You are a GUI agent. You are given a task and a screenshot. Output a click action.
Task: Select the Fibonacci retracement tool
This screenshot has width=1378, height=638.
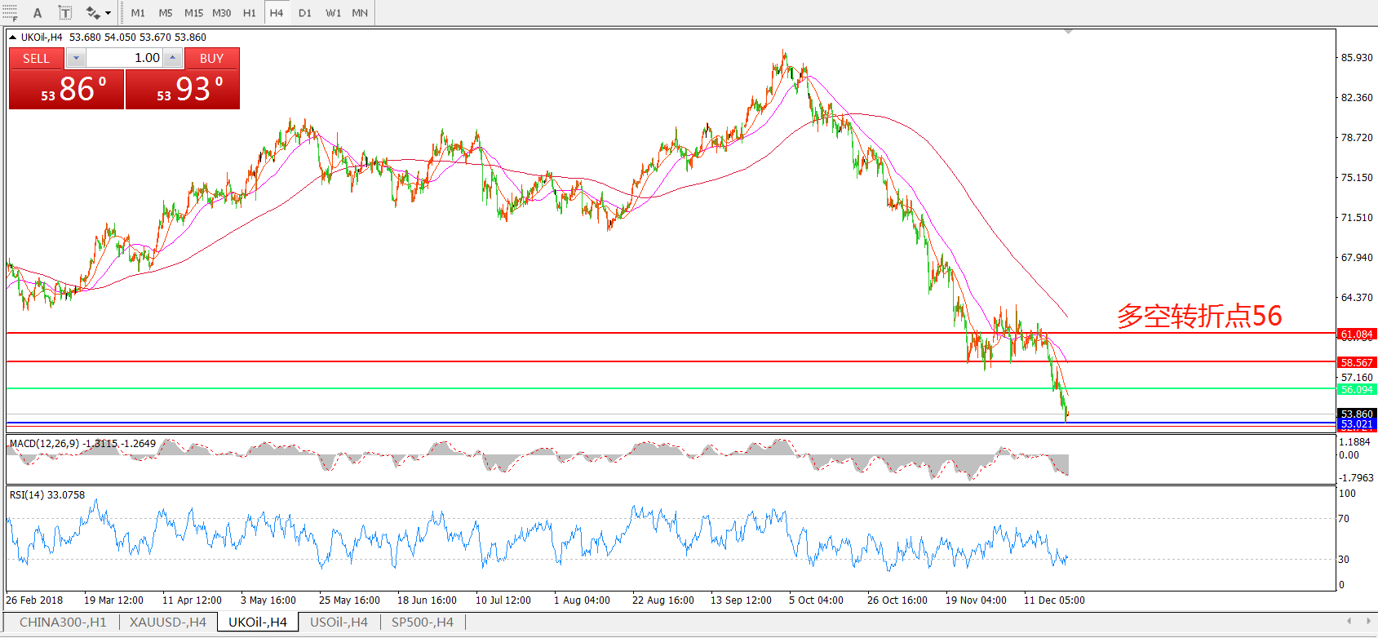point(10,12)
